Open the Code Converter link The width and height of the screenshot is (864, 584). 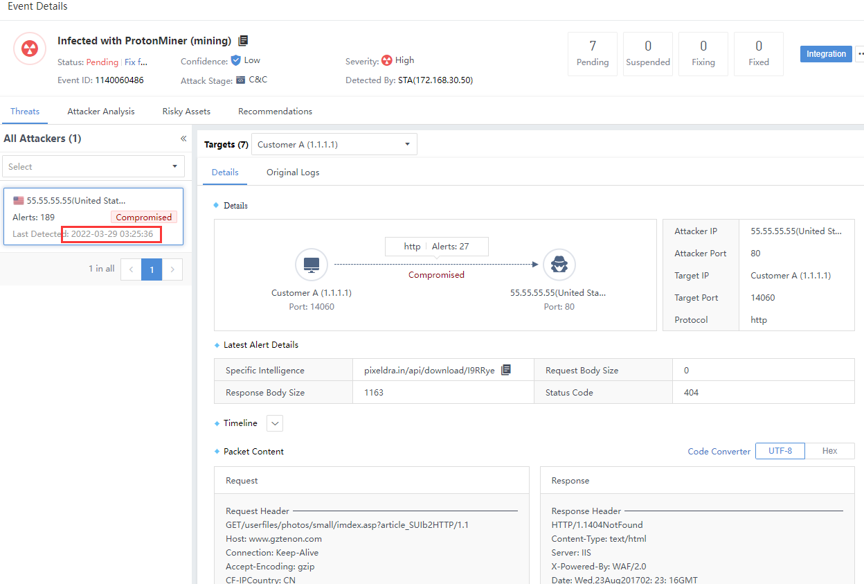pyautogui.click(x=719, y=452)
